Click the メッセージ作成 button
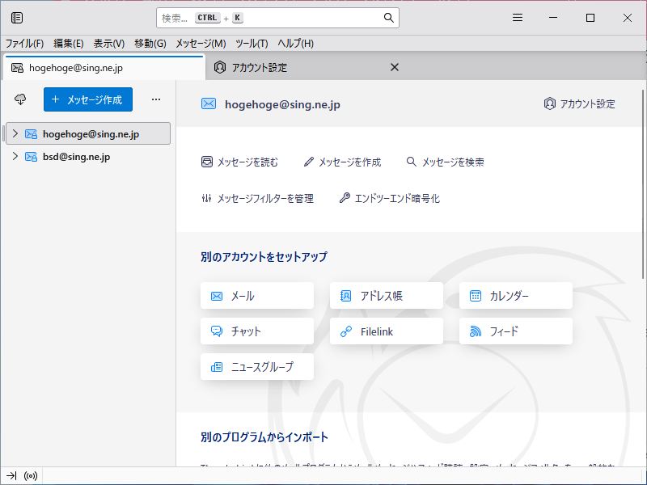Viewport: 647px width, 485px height. point(88,99)
